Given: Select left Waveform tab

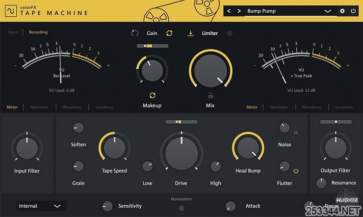Looking at the screenshot, I should pyautogui.click(x=72, y=107).
